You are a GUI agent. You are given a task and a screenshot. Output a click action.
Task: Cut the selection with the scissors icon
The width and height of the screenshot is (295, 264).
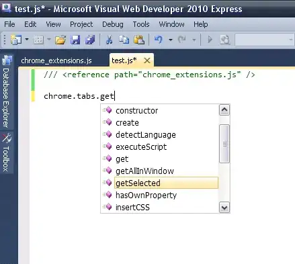(x=109, y=40)
